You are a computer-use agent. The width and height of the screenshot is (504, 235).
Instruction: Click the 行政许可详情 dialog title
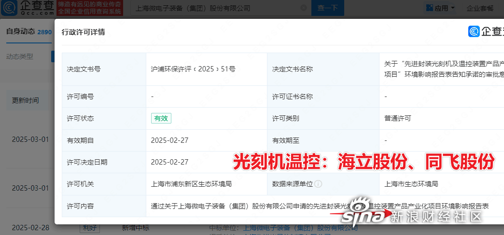tap(83, 32)
